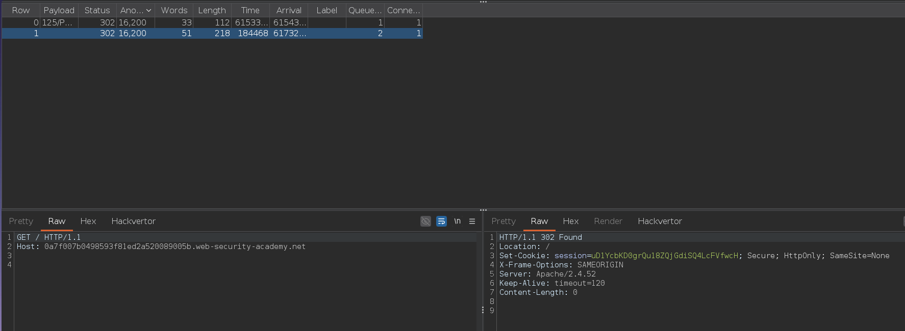Screen dimensions: 905x331
Task: Switch response viewer to Raw tab
Action: point(539,221)
